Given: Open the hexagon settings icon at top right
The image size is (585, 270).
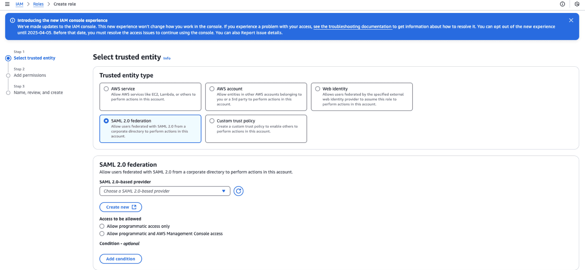Looking at the screenshot, I should 577,4.
